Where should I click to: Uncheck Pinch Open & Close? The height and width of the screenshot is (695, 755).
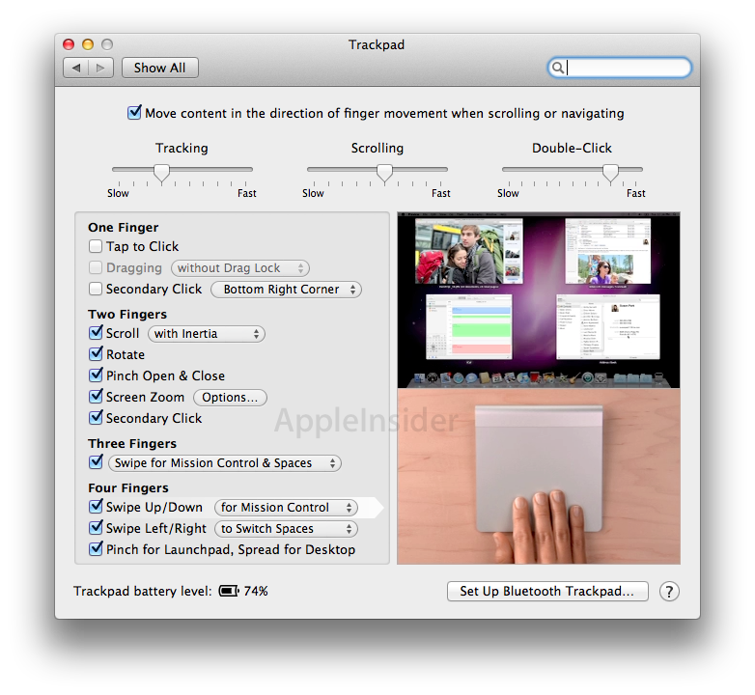pos(96,375)
